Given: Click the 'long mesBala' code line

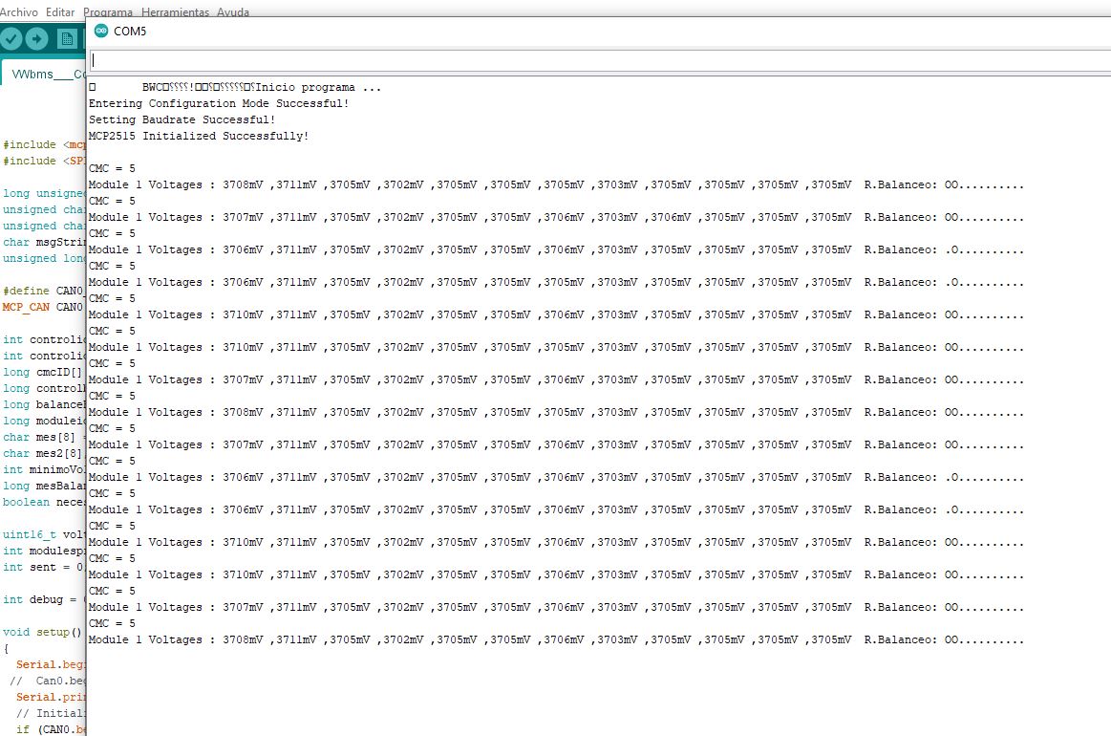Looking at the screenshot, I should pyautogui.click(x=44, y=487).
